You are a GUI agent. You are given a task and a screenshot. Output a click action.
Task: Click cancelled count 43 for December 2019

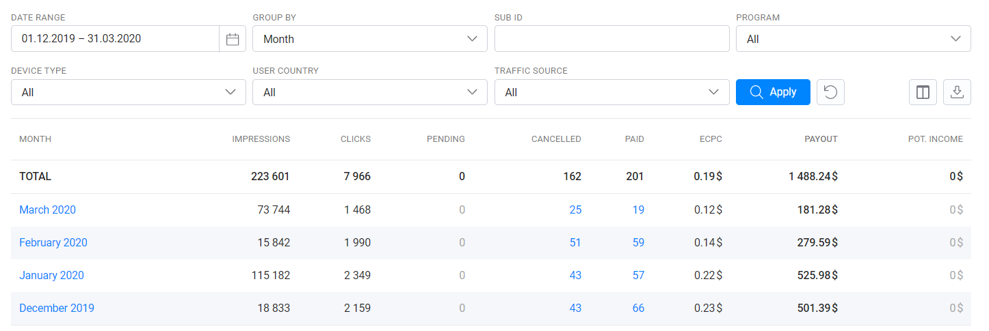click(x=575, y=308)
